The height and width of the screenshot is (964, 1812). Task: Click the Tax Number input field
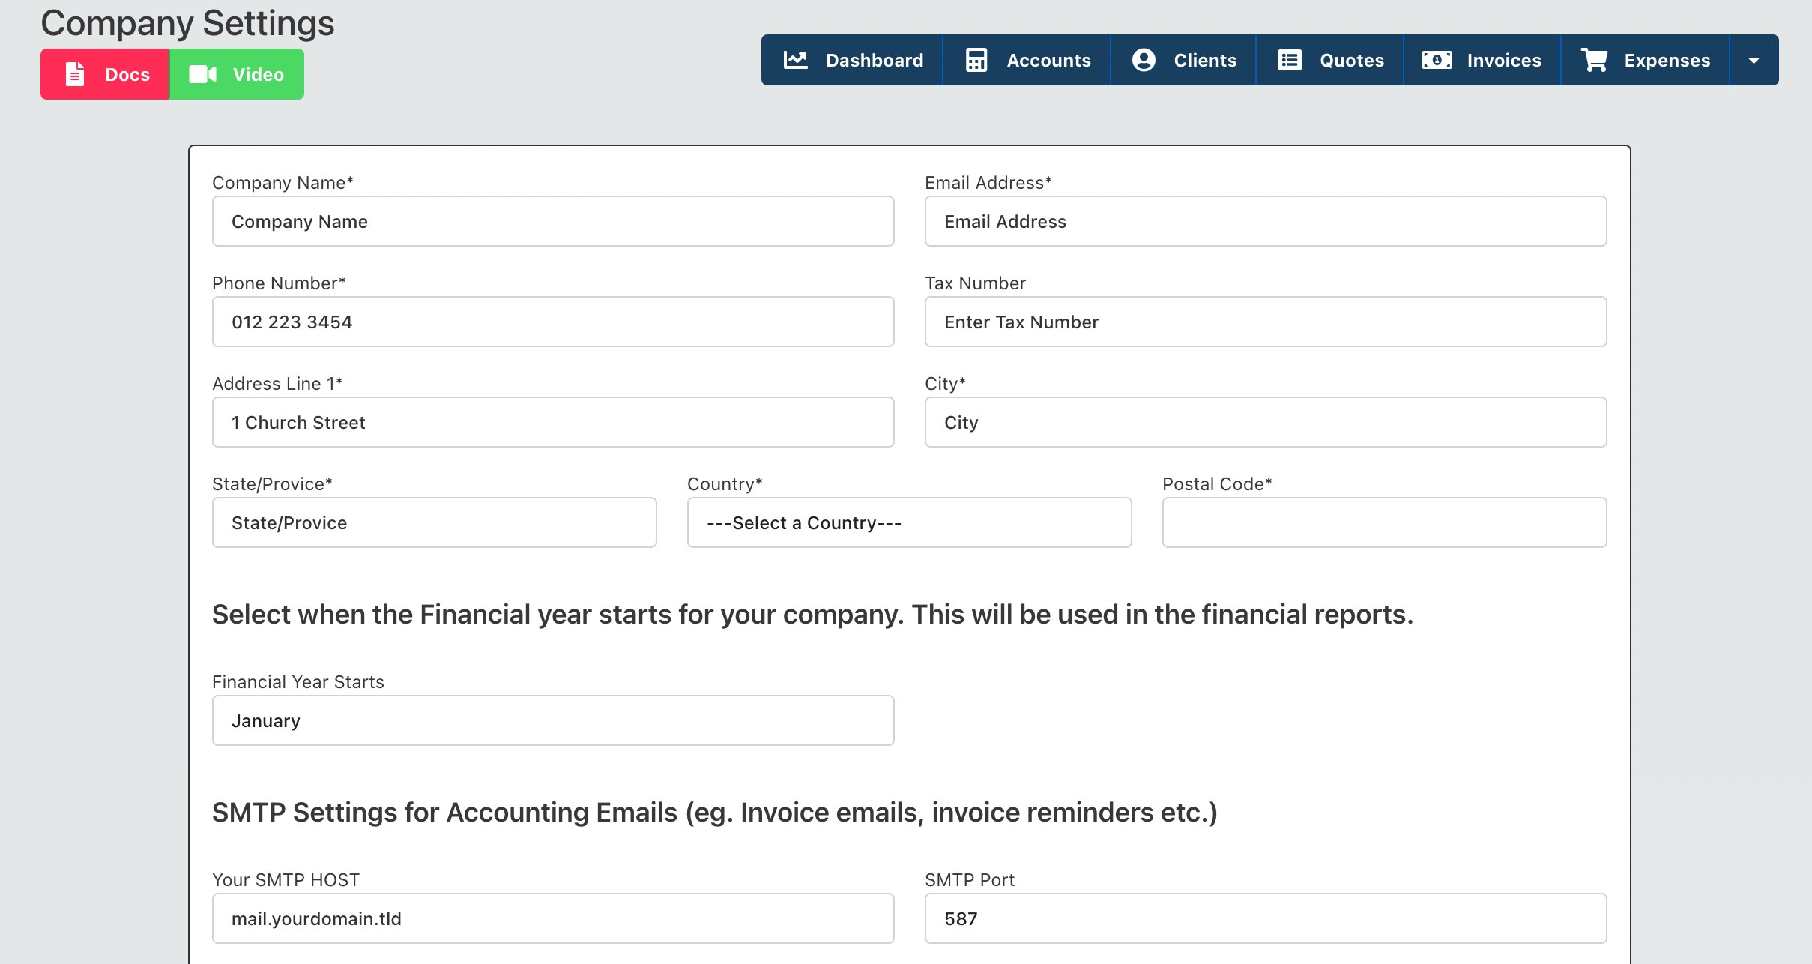pyautogui.click(x=1266, y=322)
